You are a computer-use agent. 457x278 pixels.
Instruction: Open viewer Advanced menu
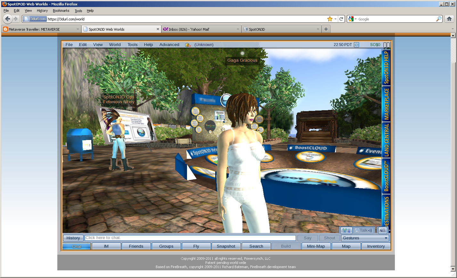click(x=169, y=45)
